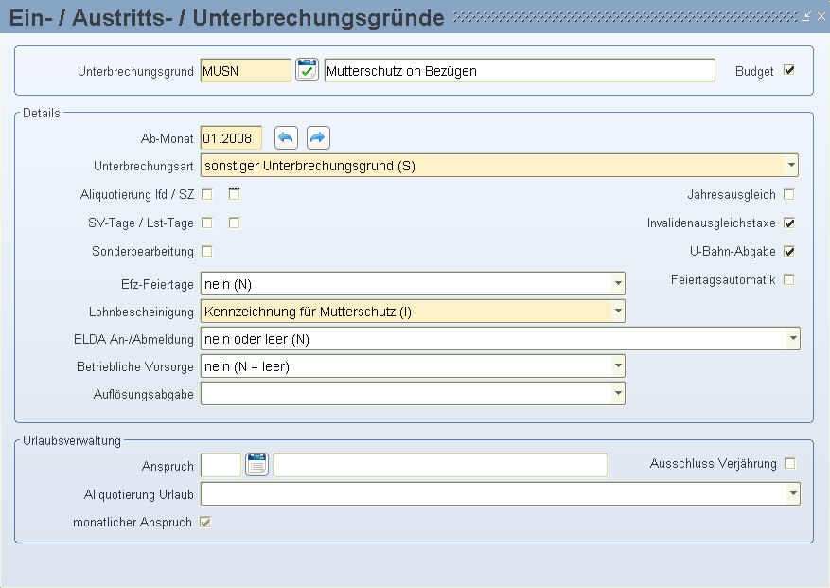Image resolution: width=830 pixels, height=588 pixels.
Task: Open the Auflösungsabgabe dropdown
Action: pos(618,394)
